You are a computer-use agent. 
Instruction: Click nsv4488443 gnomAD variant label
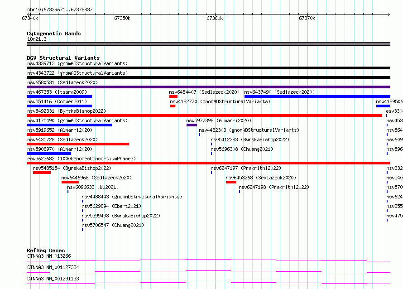point(132,197)
